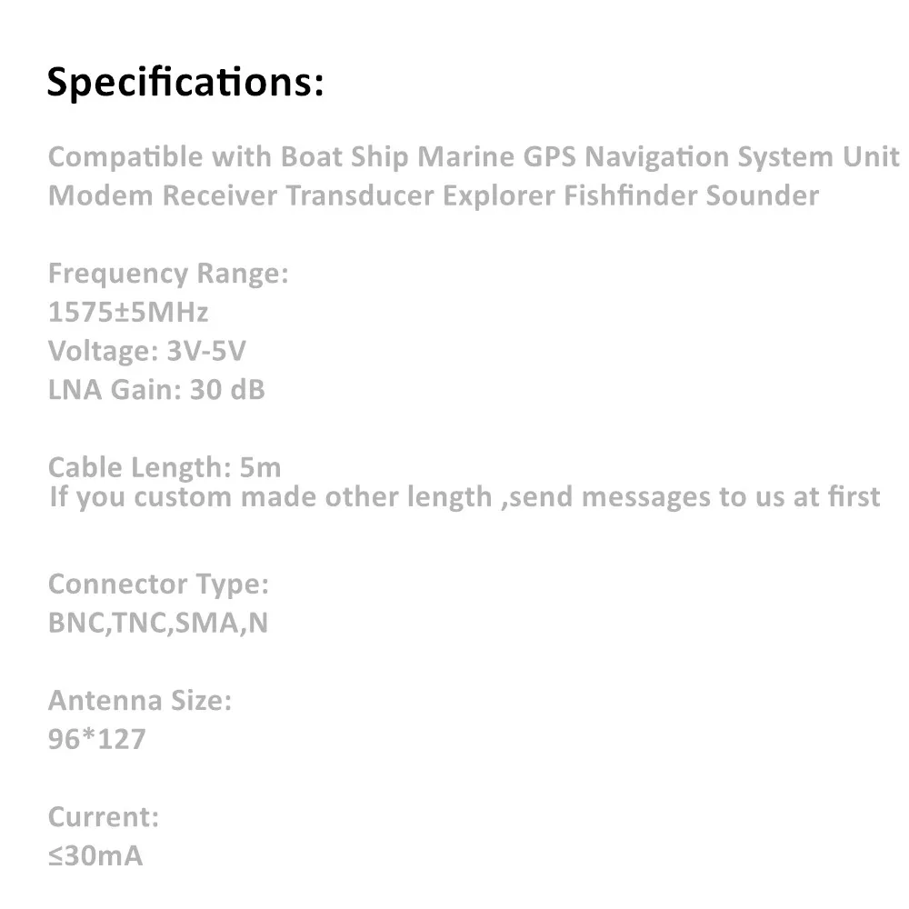Select the LNA Gain: 30 dB text
The image size is (909, 909).
click(156, 390)
